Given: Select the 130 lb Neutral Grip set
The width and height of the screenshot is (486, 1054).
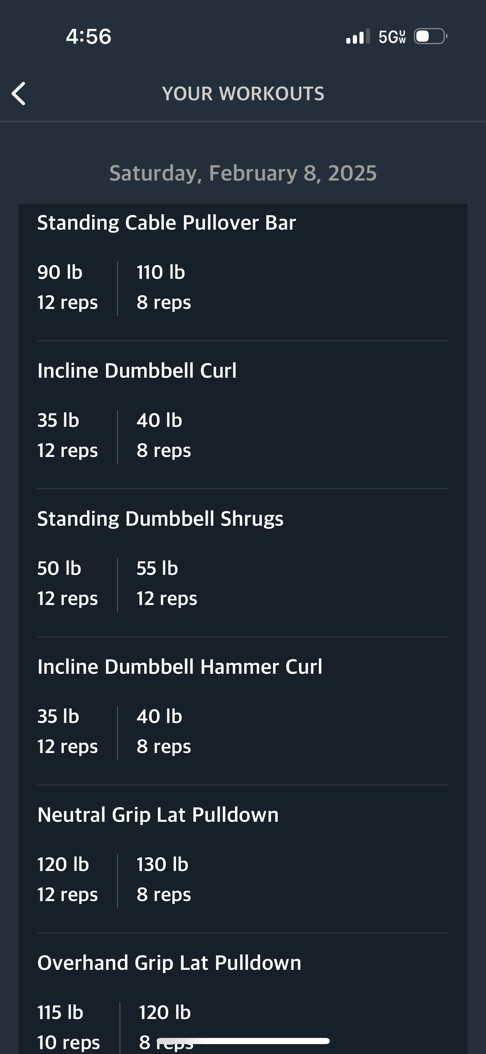Looking at the screenshot, I should tap(164, 880).
